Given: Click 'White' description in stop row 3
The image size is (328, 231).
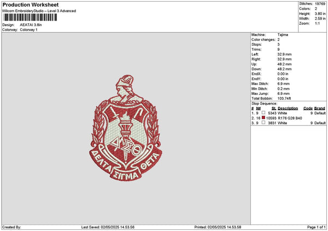Looking at the screenshot, I should click(x=283, y=123).
